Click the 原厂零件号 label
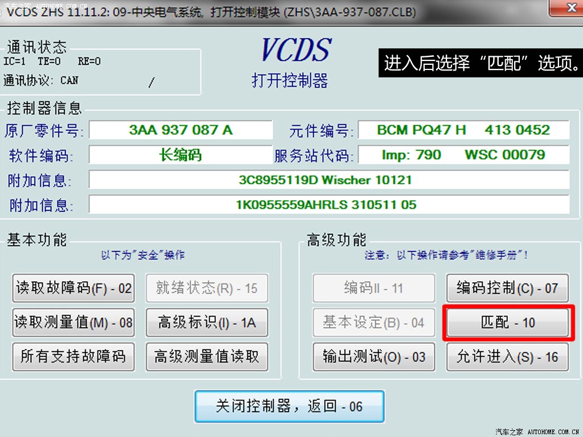Screen dimensions: 583x437 (44, 131)
